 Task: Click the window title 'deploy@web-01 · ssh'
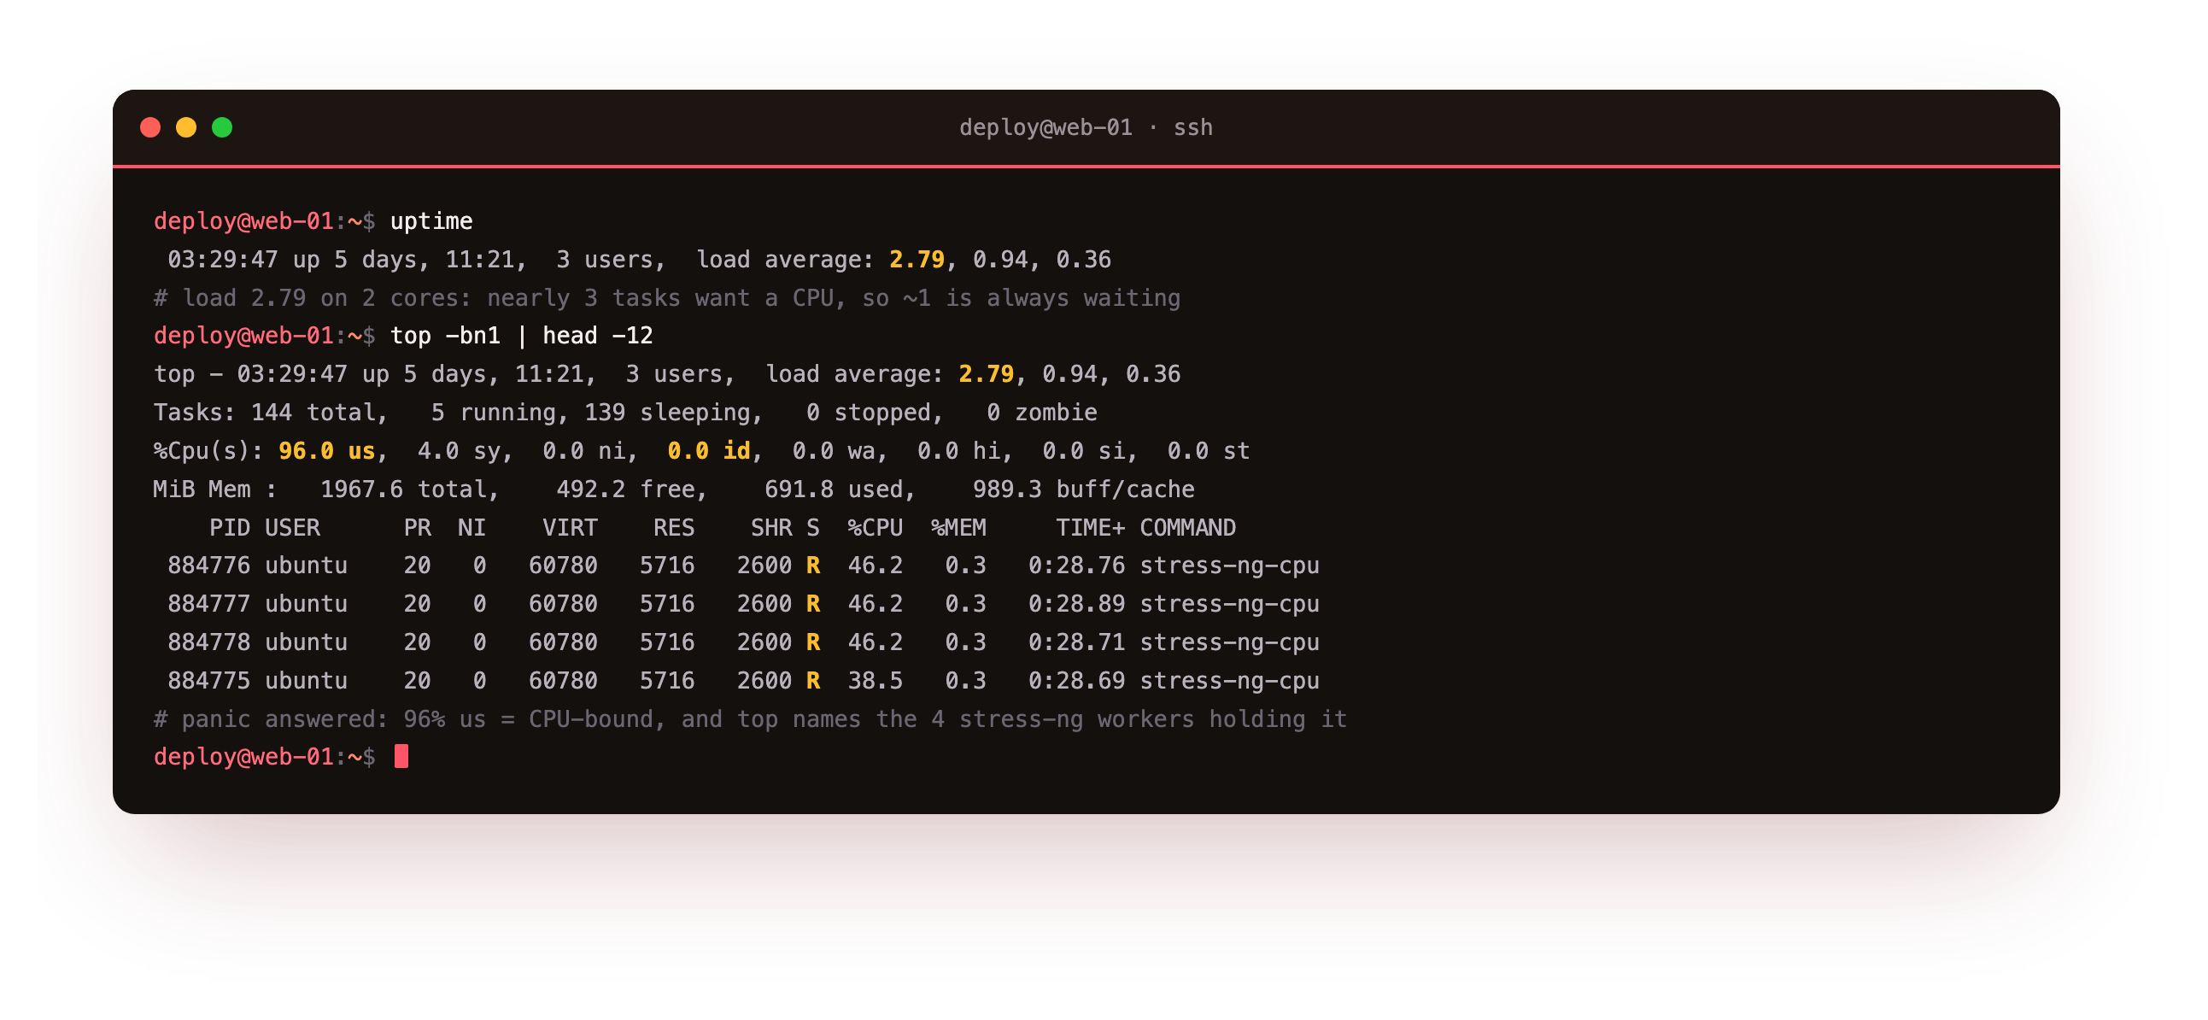(1086, 128)
